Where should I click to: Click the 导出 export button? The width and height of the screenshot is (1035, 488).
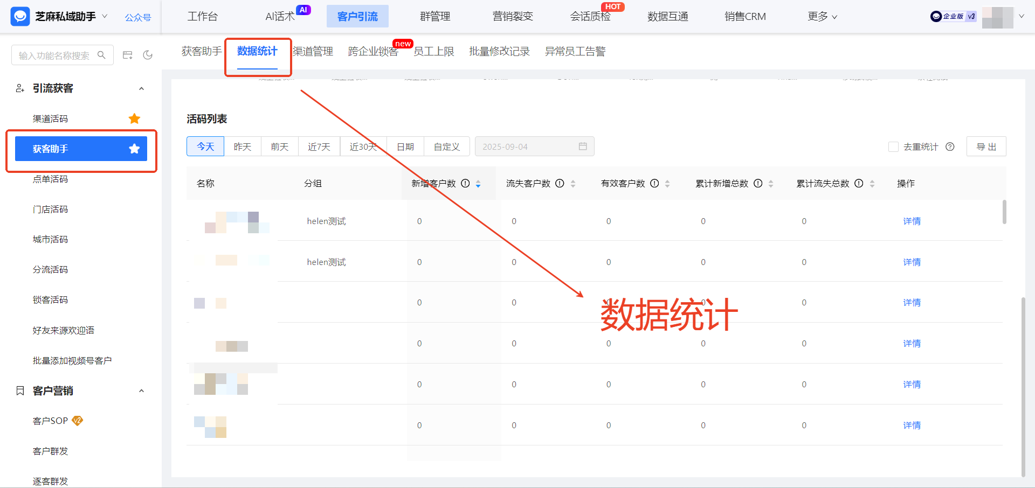[x=986, y=147]
